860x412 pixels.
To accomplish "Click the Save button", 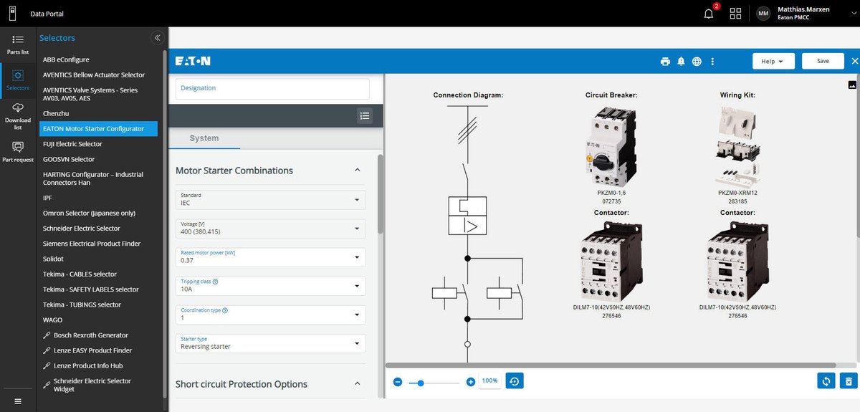I will pyautogui.click(x=823, y=61).
